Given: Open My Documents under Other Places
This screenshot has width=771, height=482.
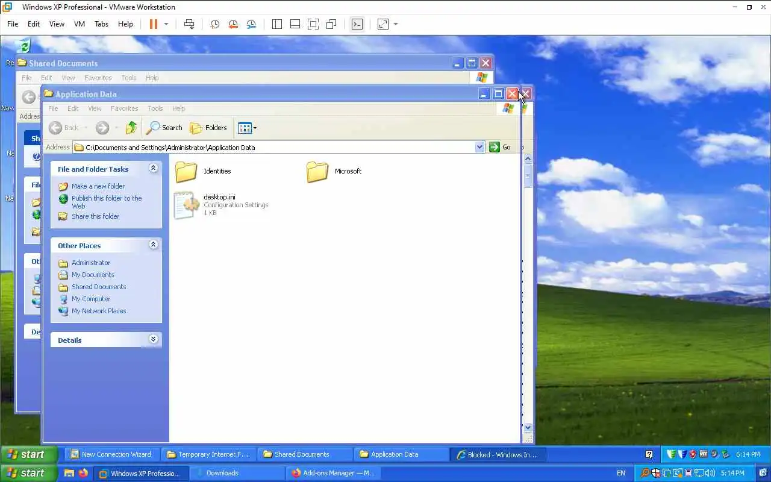Looking at the screenshot, I should click(x=93, y=275).
